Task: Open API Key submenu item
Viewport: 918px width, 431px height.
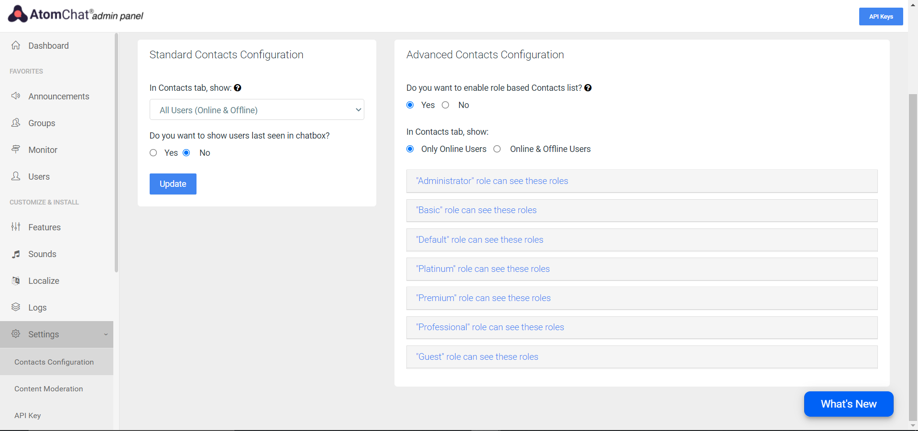Action: click(56, 415)
